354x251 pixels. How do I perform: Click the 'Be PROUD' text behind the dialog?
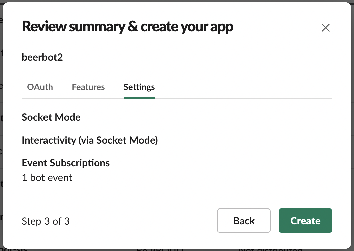[160, 249]
